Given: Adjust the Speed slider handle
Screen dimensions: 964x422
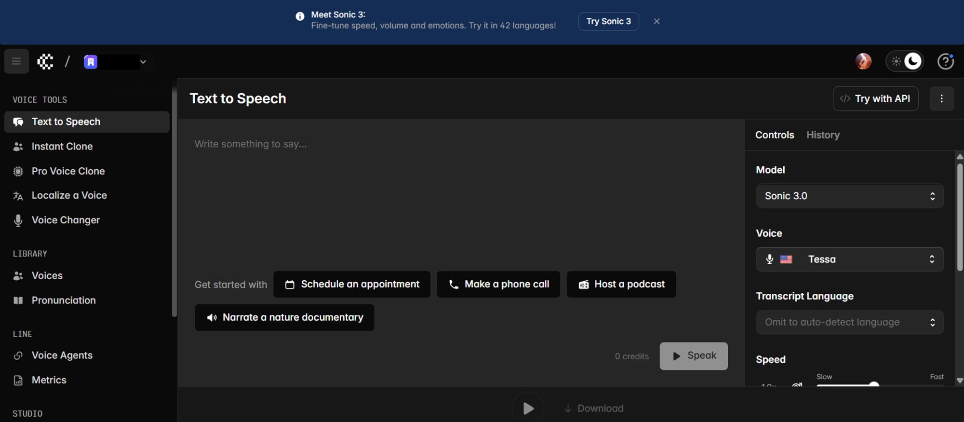Looking at the screenshot, I should (874, 384).
